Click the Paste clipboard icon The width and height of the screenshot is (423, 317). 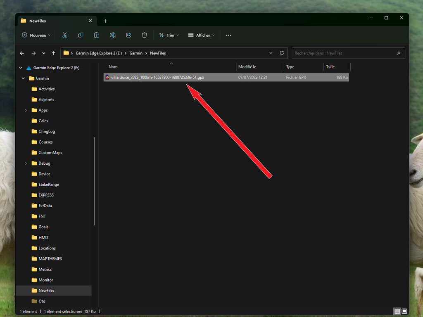coord(97,35)
